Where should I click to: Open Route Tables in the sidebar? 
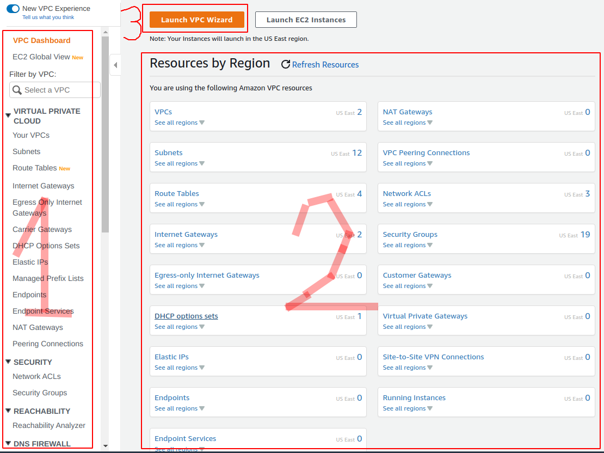35,168
